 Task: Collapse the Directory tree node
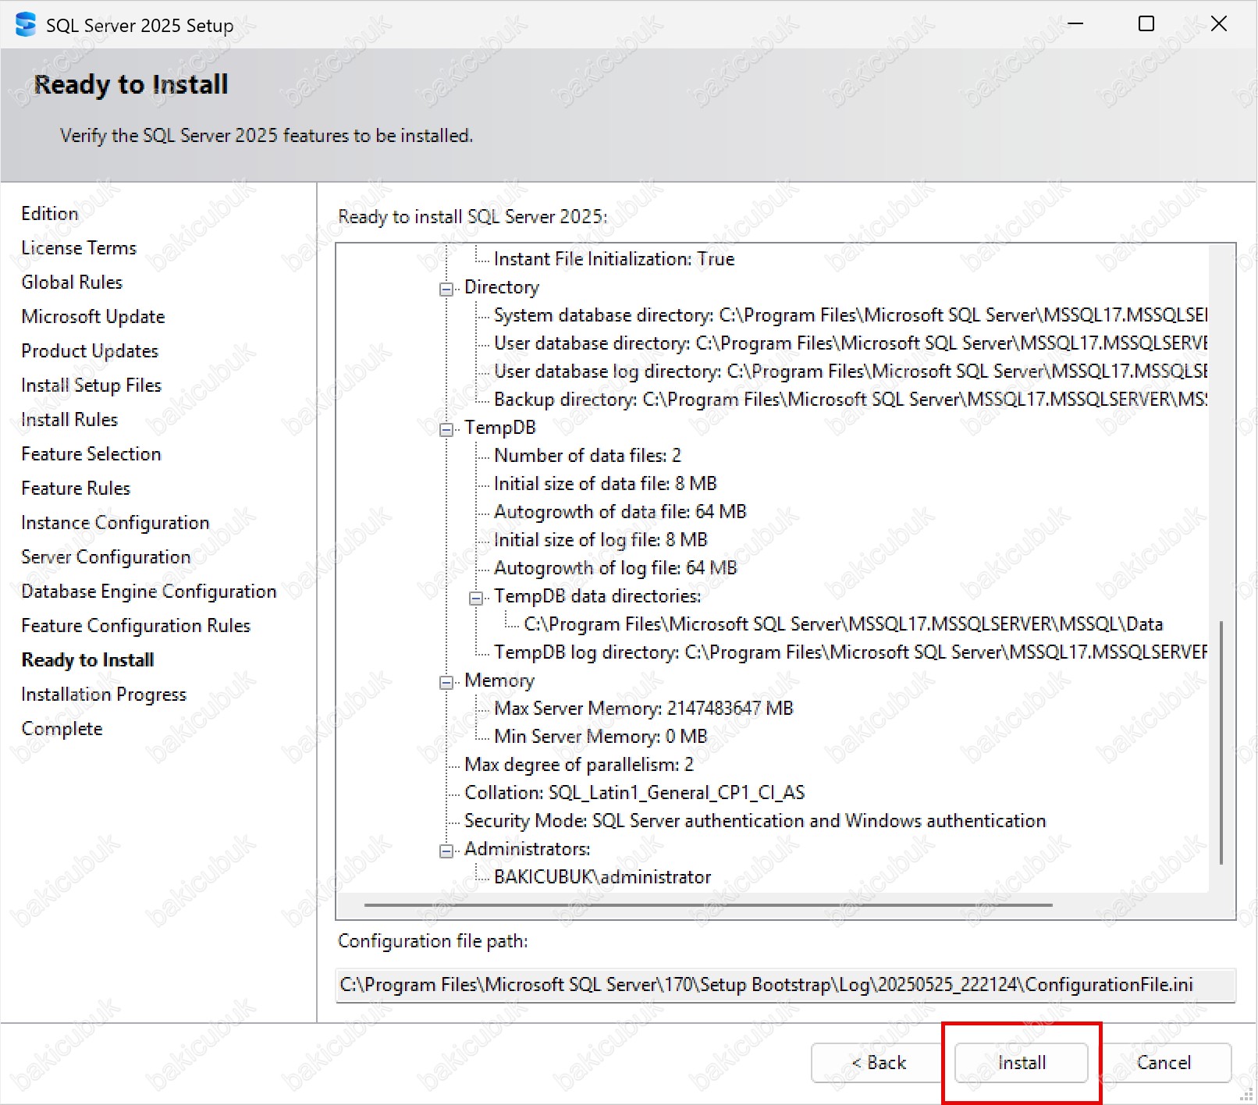446,290
